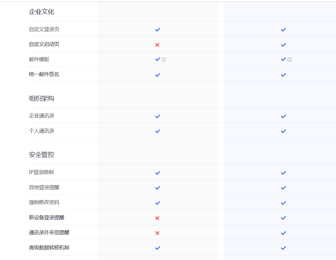Image resolution: width=336 pixels, height=260 pixels.
Task: Click the checkmark beside IP登录限制
Action: click(157, 172)
